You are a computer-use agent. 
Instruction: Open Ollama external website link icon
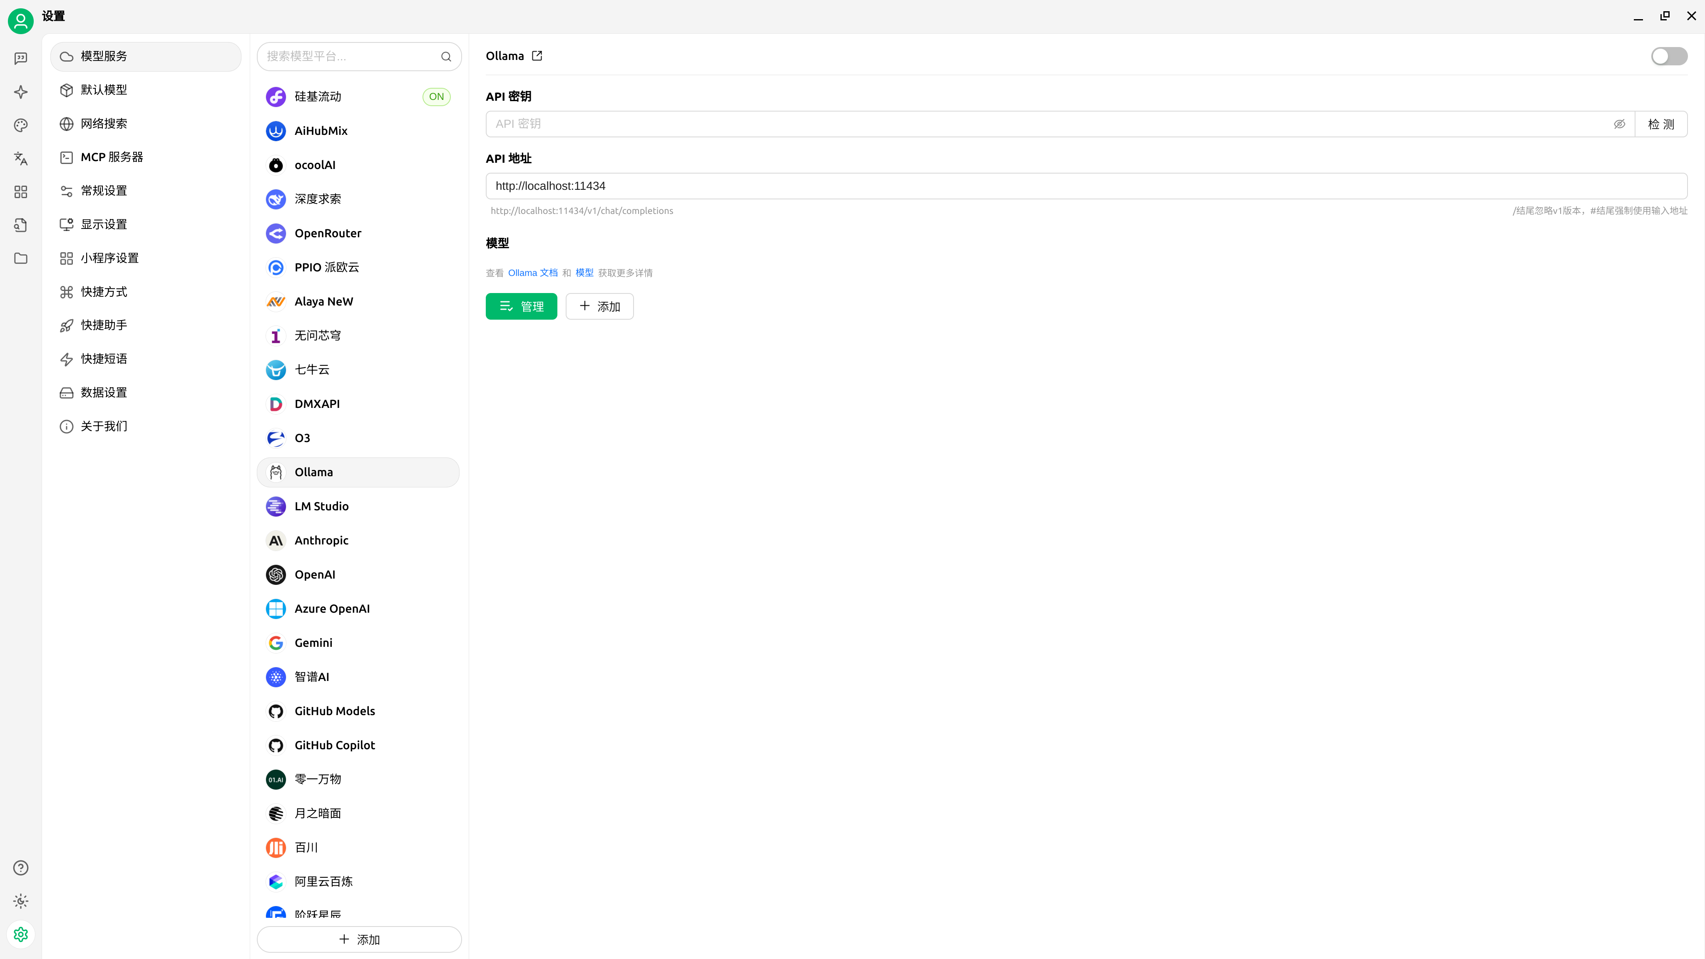click(x=537, y=56)
